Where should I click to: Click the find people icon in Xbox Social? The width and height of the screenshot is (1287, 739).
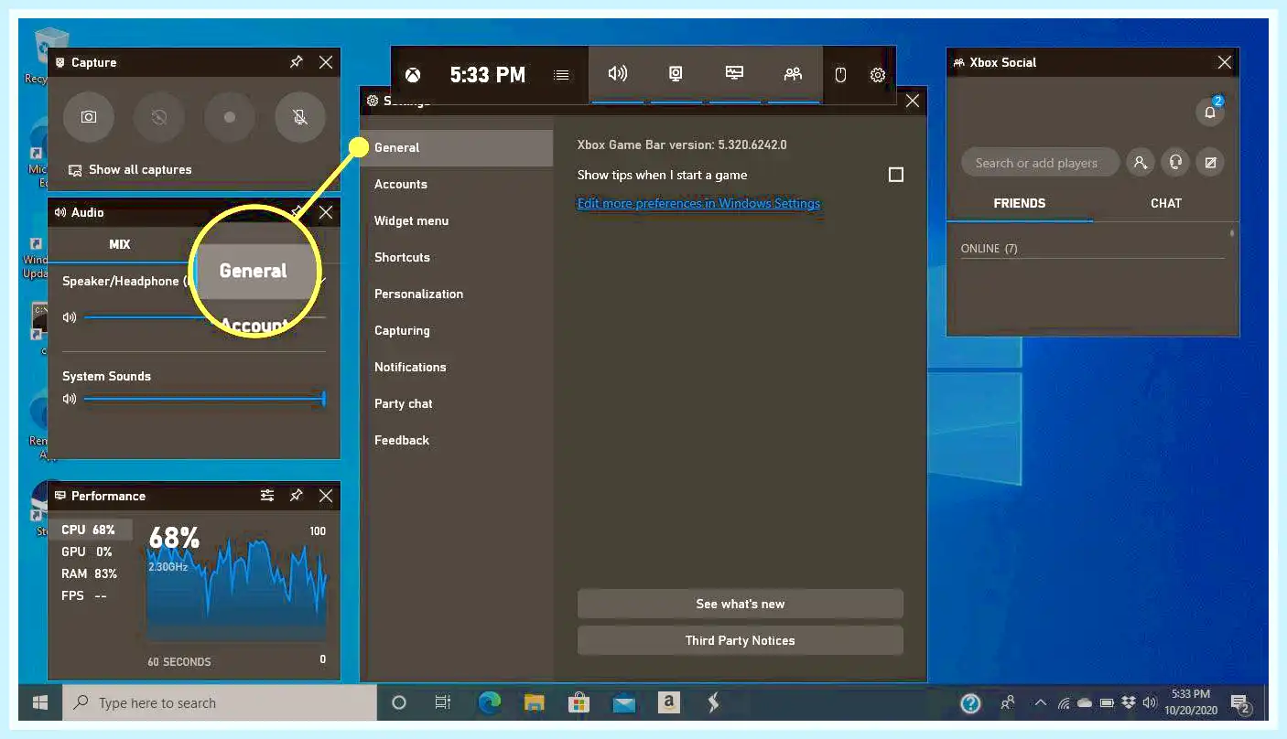pos(1140,163)
